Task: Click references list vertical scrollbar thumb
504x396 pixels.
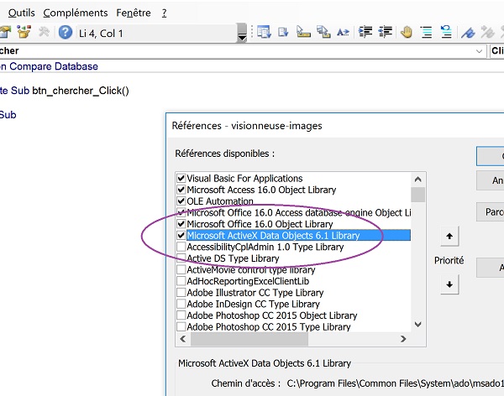Action: (x=417, y=195)
